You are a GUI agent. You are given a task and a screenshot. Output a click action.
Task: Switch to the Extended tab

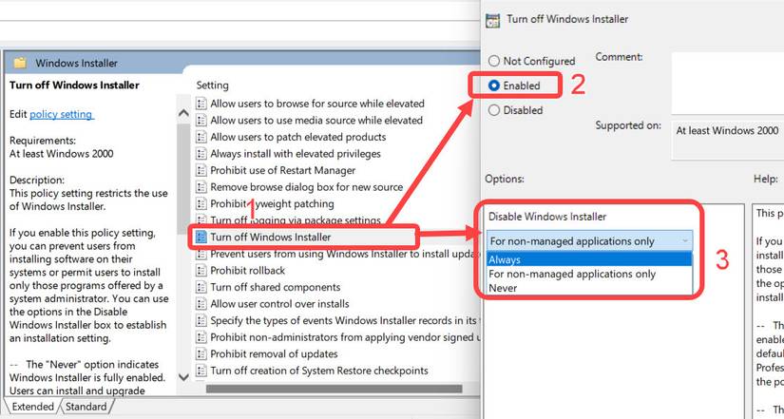[x=32, y=407]
